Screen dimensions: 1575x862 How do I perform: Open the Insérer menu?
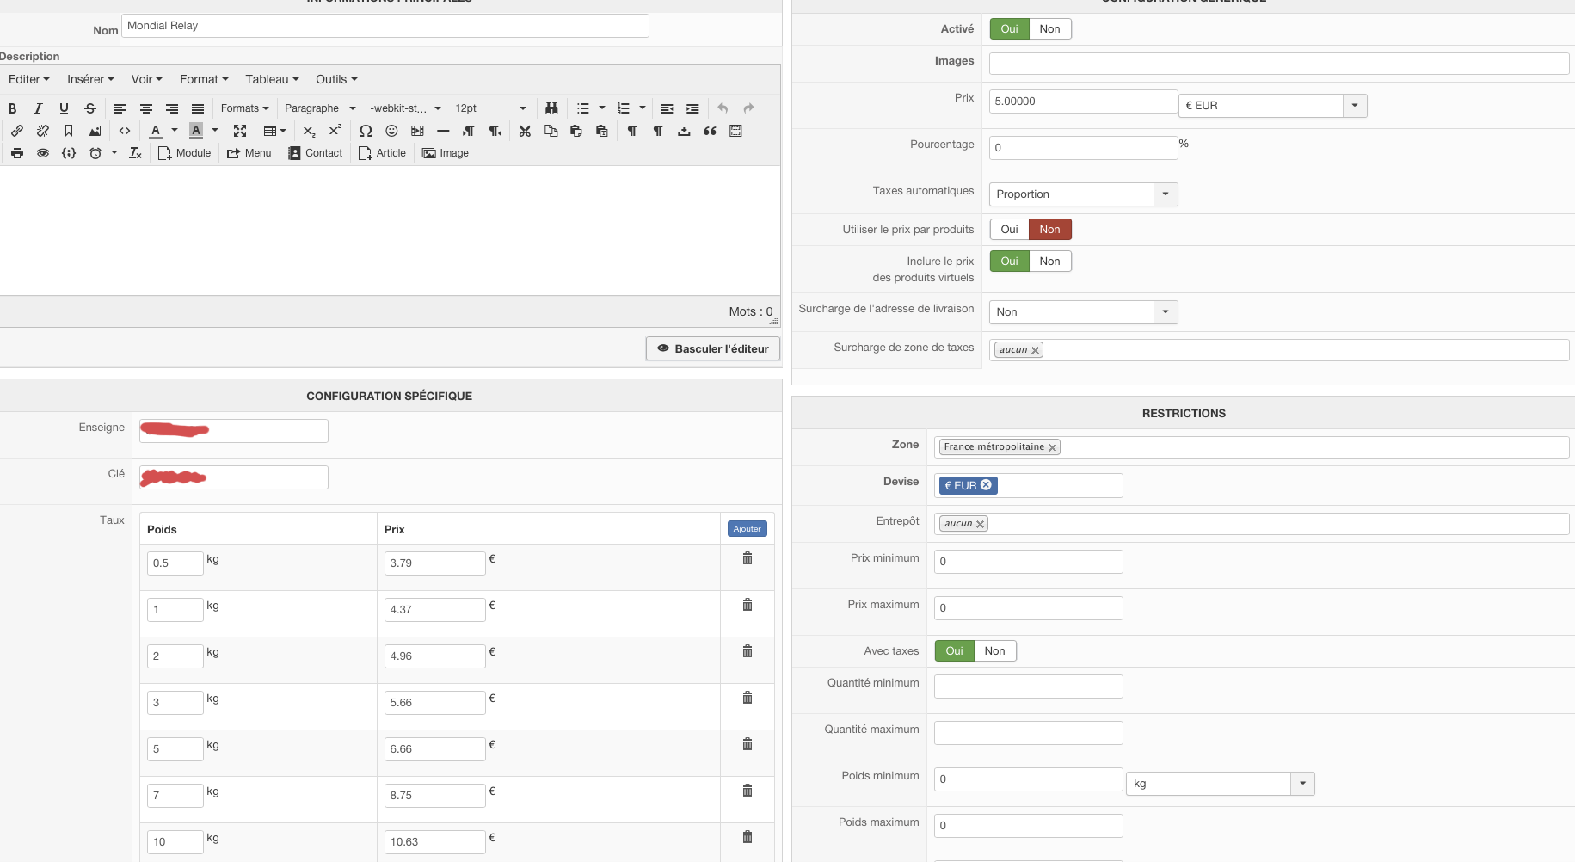pos(90,79)
